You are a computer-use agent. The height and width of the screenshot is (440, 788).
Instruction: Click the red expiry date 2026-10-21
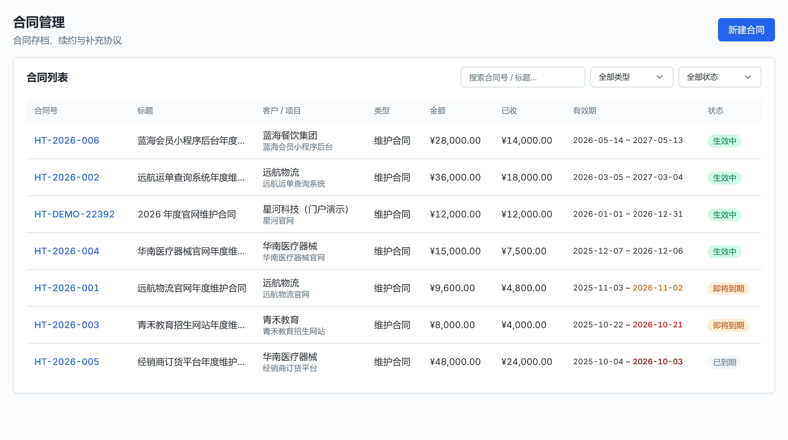pyautogui.click(x=658, y=325)
